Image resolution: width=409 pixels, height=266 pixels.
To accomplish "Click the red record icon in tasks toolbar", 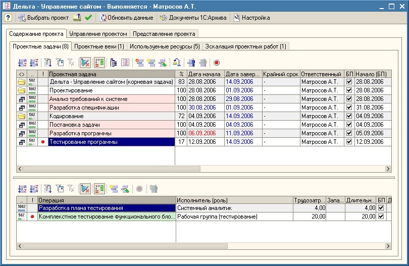I will point(216,63).
